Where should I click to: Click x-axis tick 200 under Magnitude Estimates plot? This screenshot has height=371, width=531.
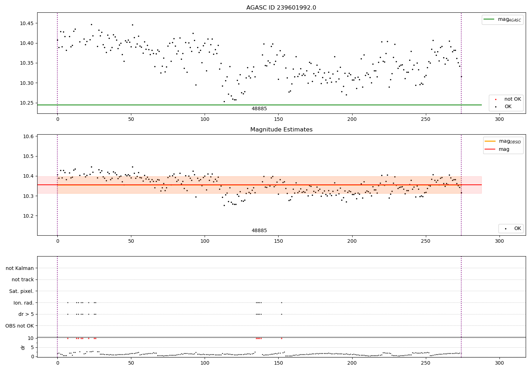(352, 241)
